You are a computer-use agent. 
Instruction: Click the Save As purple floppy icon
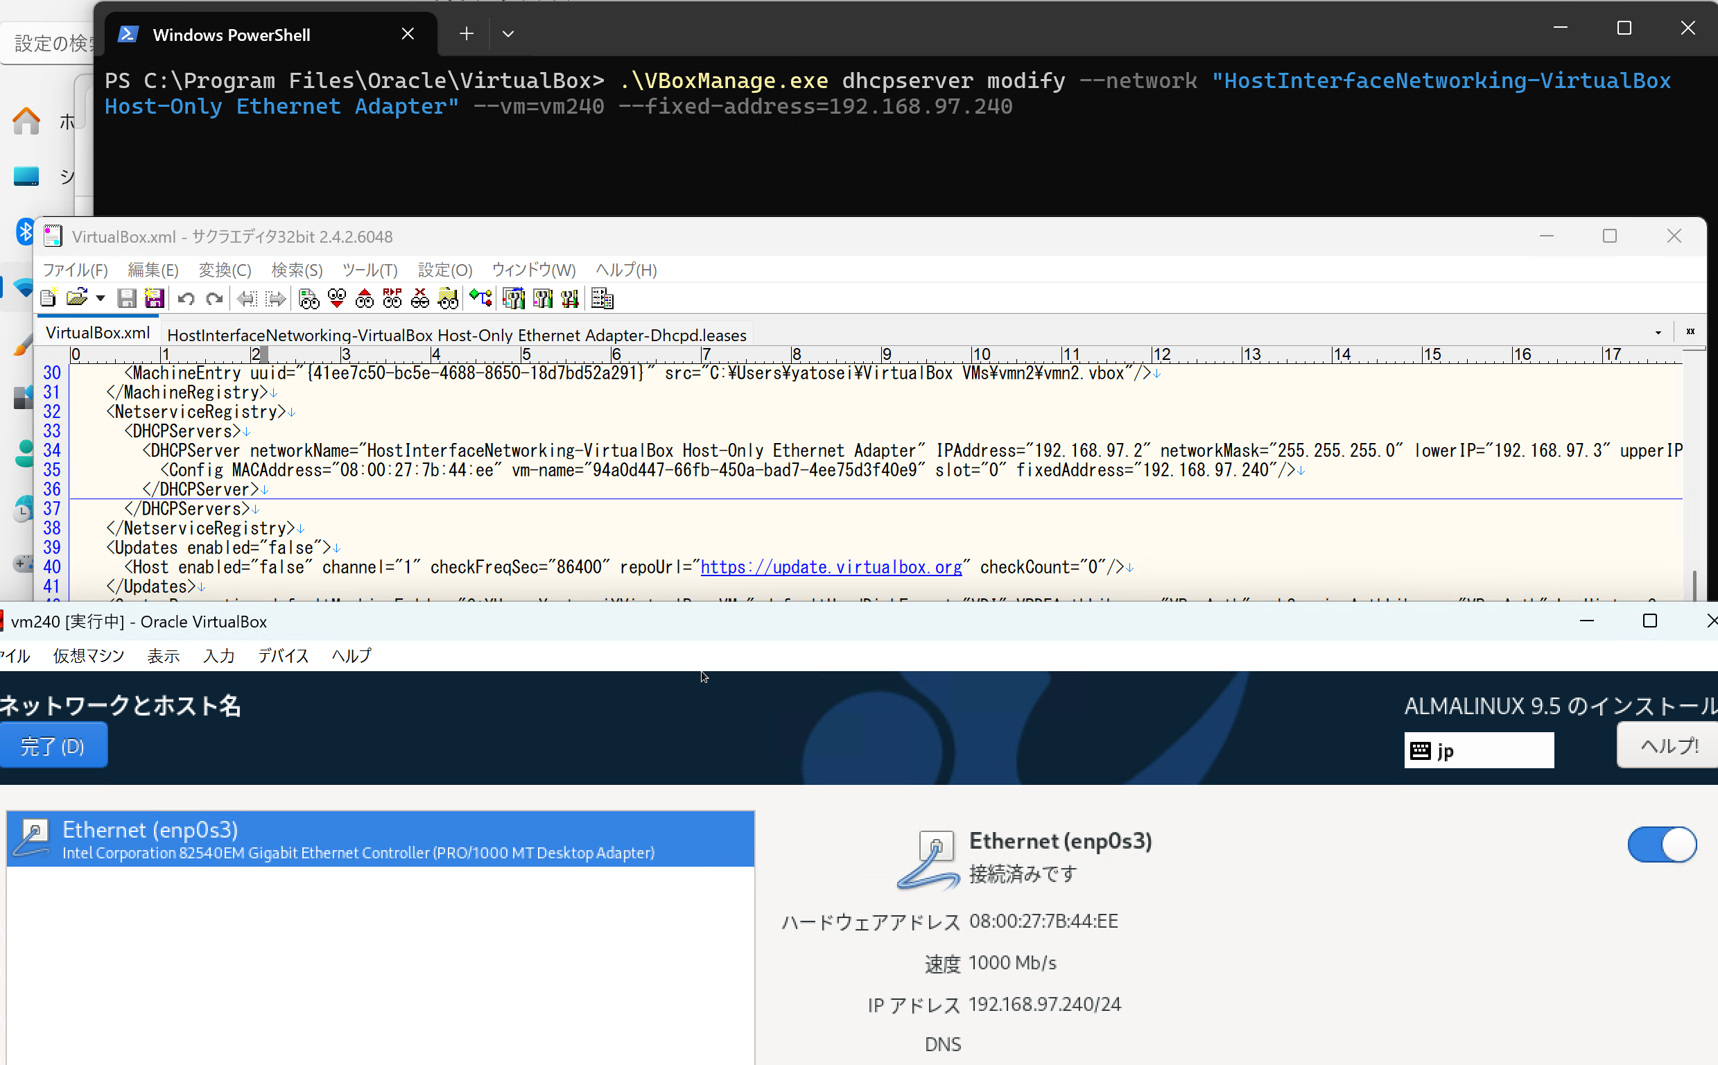[x=154, y=299]
